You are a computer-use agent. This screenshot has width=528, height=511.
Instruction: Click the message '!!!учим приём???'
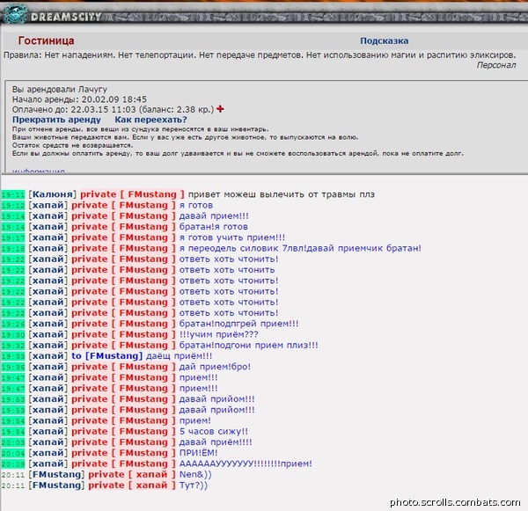pos(218,334)
